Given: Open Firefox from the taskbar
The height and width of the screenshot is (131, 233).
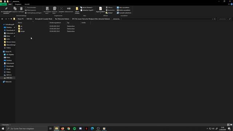Looking at the screenshot, I should (x=63, y=128).
